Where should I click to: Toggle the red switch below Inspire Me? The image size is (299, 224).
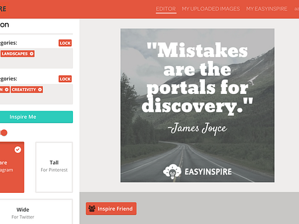click(x=4, y=133)
